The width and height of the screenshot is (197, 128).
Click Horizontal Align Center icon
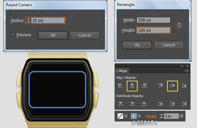[x=132, y=86]
